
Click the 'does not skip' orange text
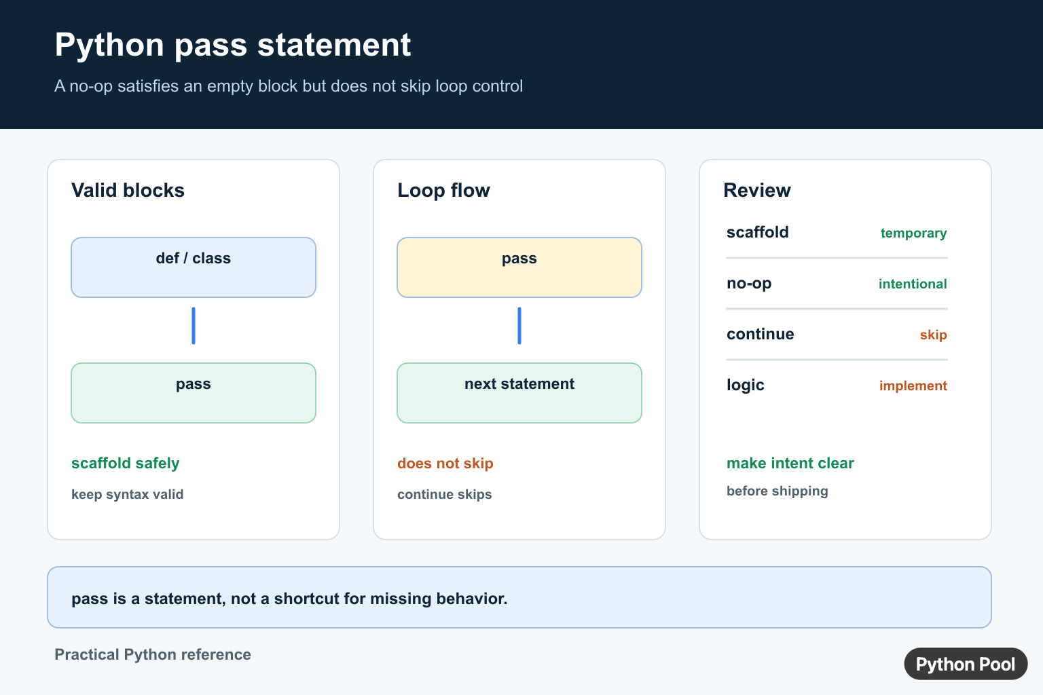point(445,464)
